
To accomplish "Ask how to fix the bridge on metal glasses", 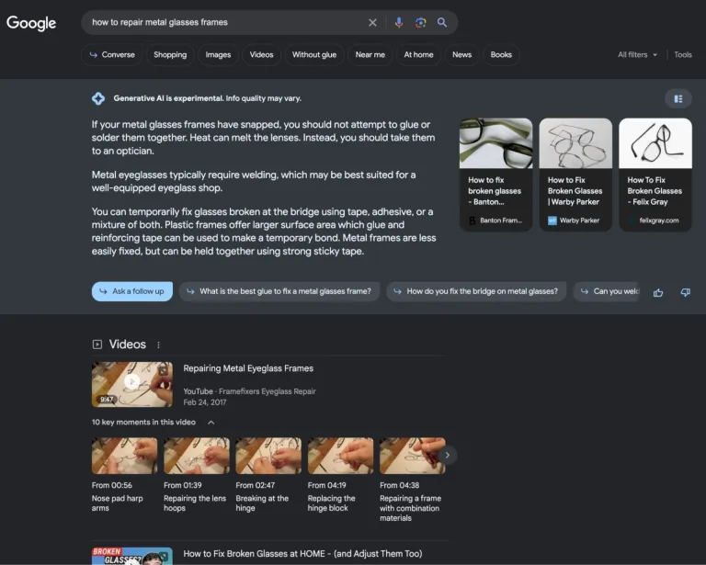I will pos(476,291).
